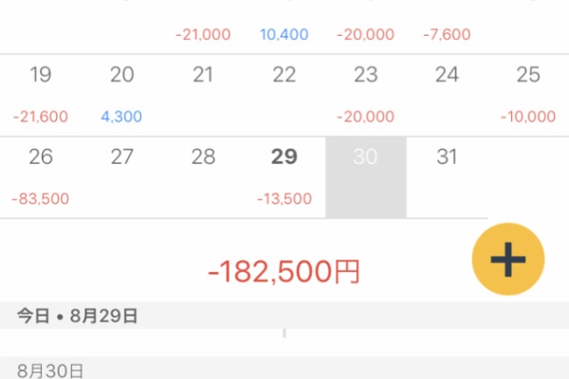Tap calendar day 27
569x379 pixels.
click(x=122, y=176)
